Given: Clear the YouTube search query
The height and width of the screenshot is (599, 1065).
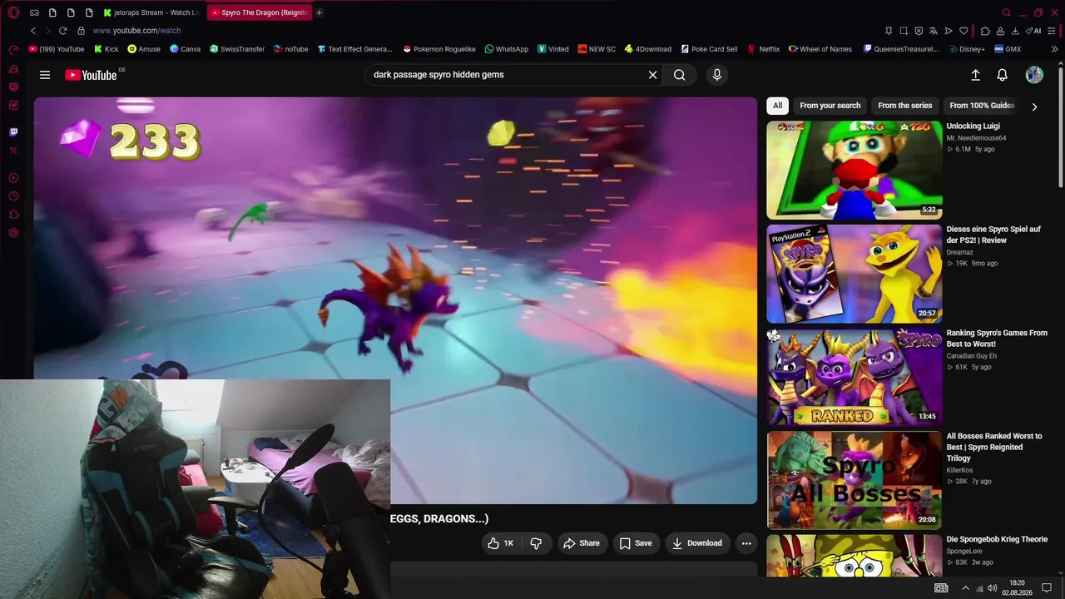Looking at the screenshot, I should click(652, 75).
